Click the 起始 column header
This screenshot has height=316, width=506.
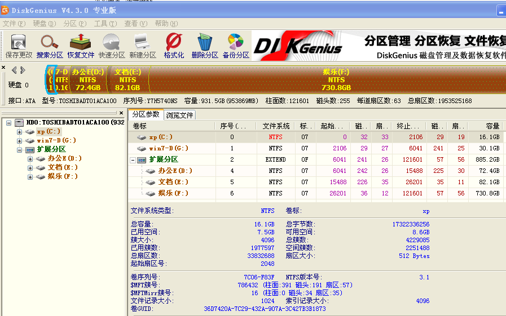(333, 126)
